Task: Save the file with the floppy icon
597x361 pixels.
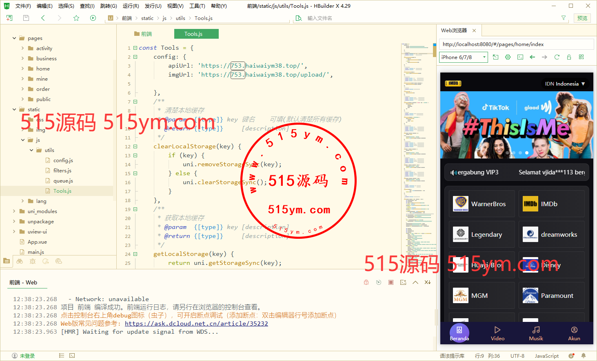Action: click(26, 18)
